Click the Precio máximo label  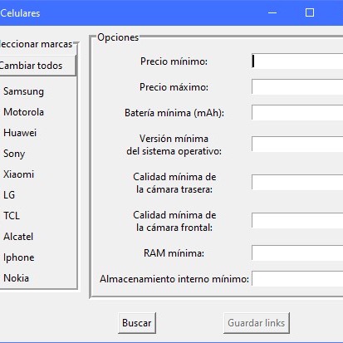click(174, 87)
